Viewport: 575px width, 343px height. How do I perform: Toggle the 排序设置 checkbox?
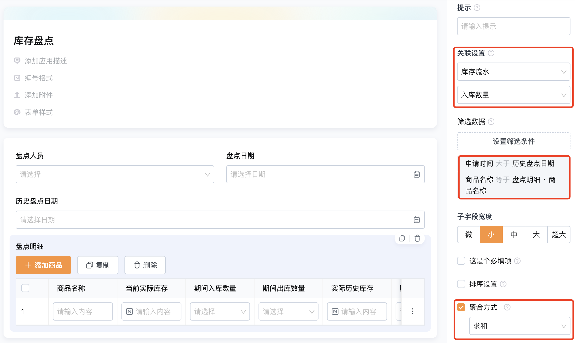[x=461, y=284]
